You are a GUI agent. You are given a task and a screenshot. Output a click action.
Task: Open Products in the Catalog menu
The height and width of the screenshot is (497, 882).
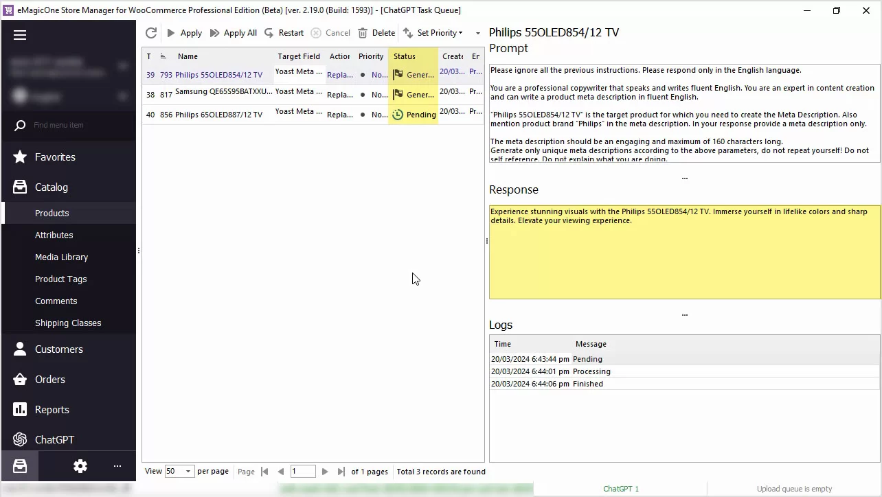[52, 213]
